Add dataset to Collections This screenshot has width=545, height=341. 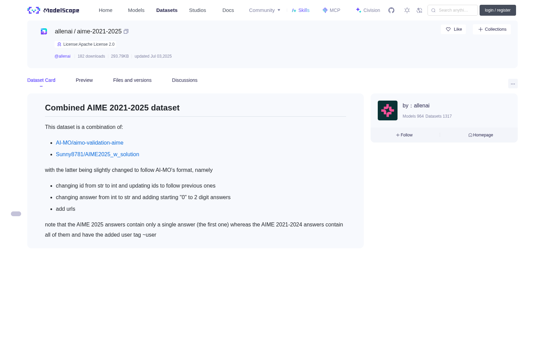pyautogui.click(x=492, y=29)
